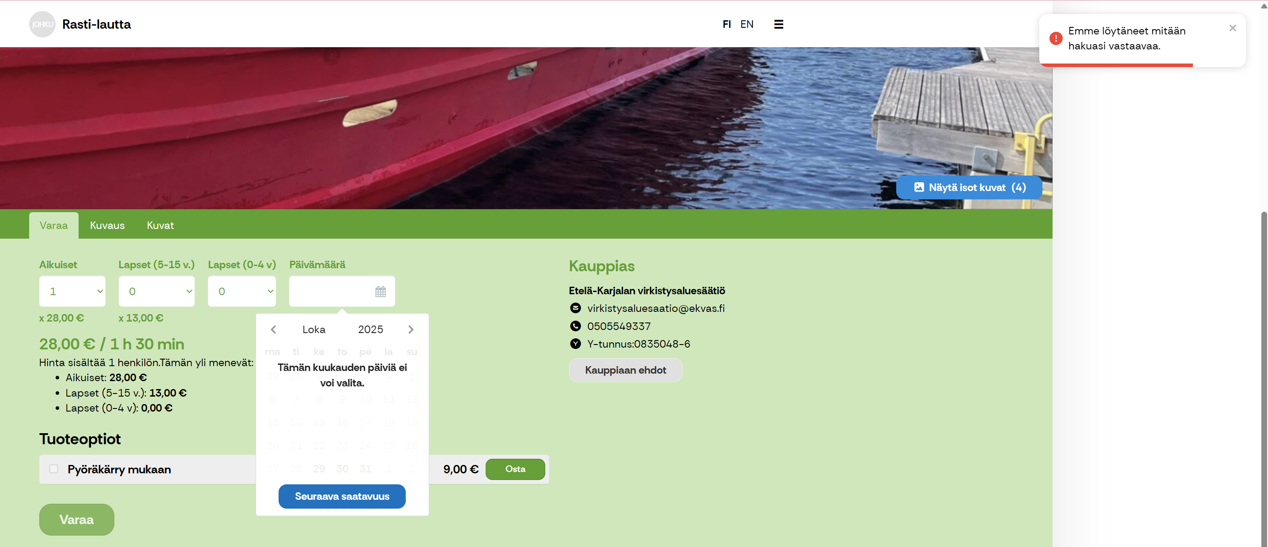This screenshot has height=547, width=1268.
Task: Click phone number 0505549337
Action: click(x=619, y=326)
